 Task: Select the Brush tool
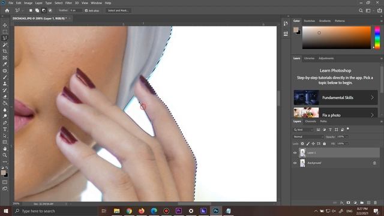pyautogui.click(x=5, y=77)
